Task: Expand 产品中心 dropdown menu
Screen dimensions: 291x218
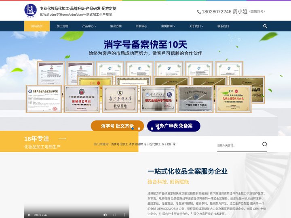Action: (89, 26)
